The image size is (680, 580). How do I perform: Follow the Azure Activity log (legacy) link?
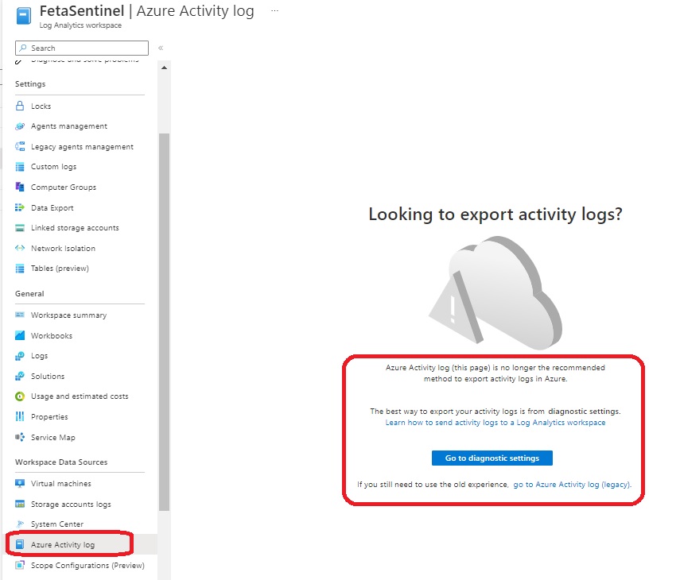572,484
